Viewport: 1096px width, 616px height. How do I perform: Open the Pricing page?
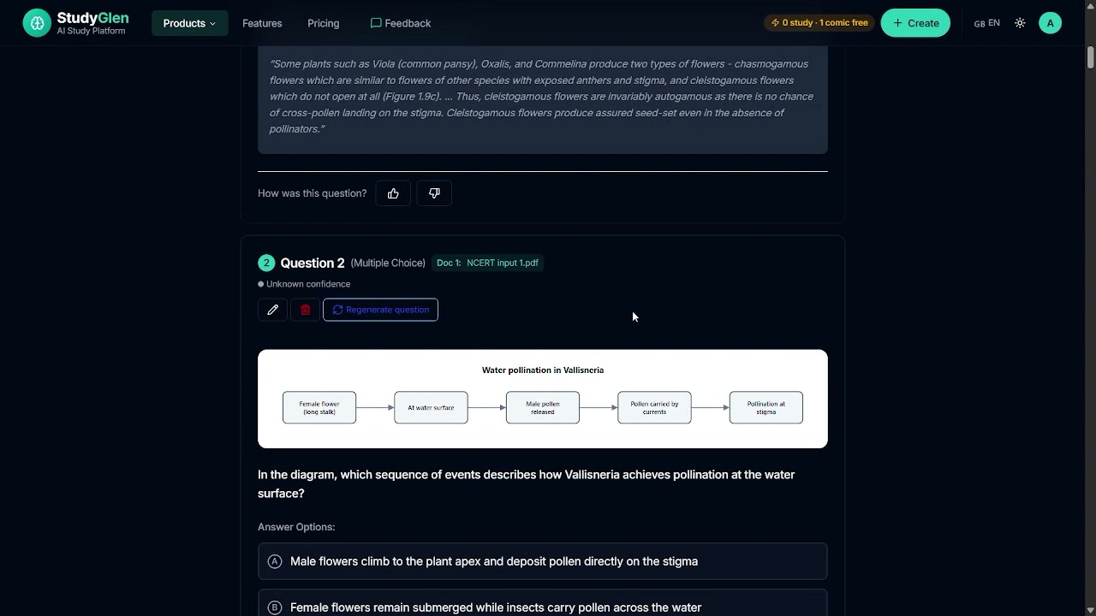coord(323,23)
